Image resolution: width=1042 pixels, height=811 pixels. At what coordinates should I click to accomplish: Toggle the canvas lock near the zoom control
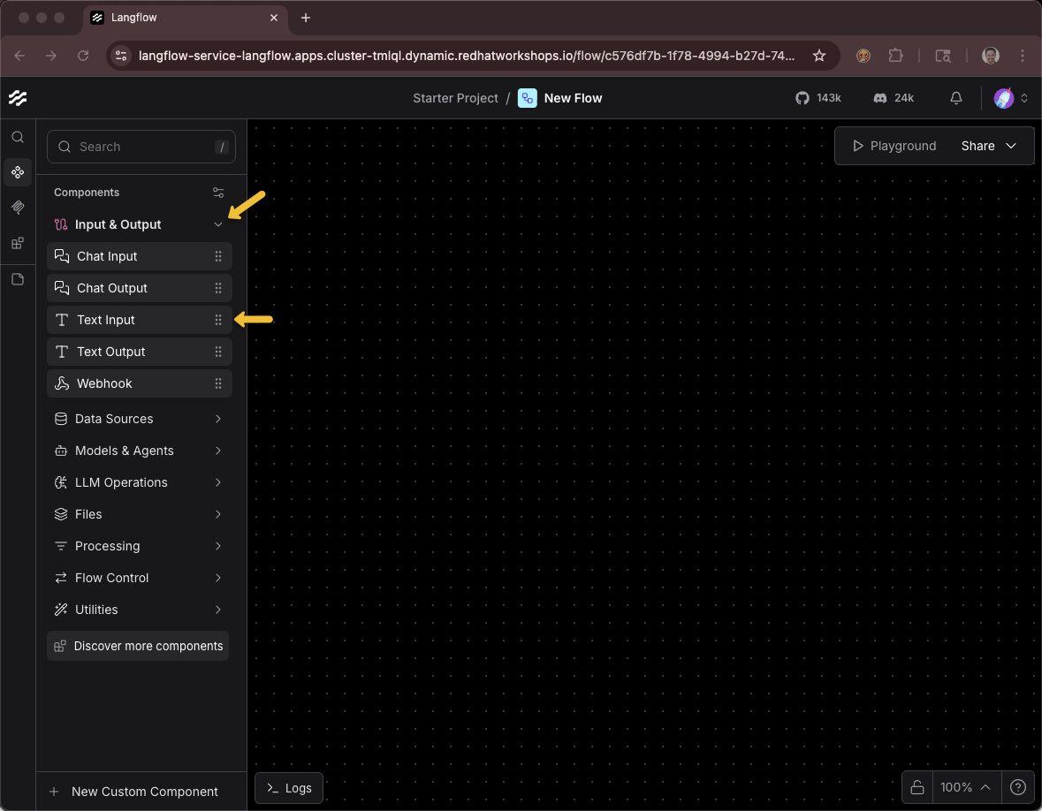[917, 787]
